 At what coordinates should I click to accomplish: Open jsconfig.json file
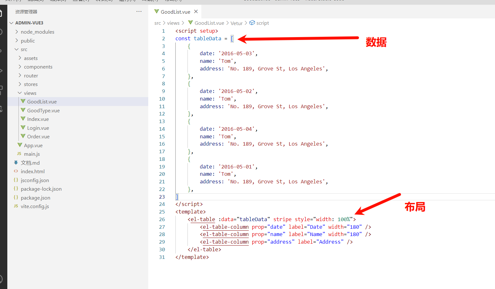pos(78,180)
